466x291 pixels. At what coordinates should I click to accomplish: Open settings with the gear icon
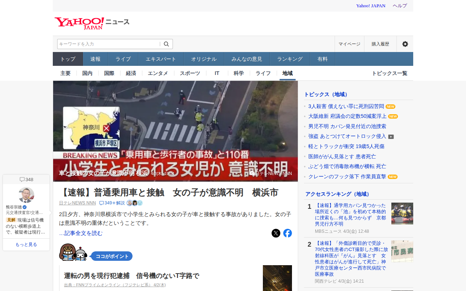[x=405, y=44]
